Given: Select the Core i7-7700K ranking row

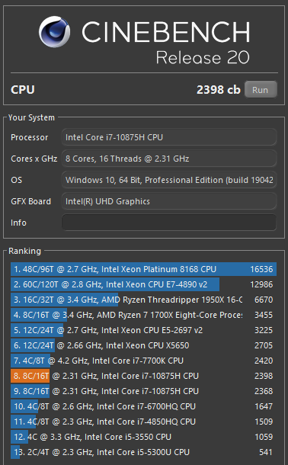Looking at the screenshot, I should pos(143,361).
